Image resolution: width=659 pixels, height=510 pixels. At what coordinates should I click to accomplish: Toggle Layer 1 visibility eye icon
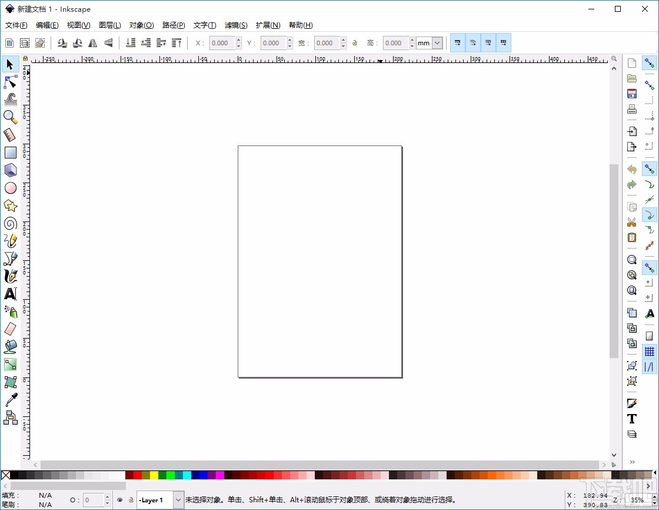click(x=119, y=500)
